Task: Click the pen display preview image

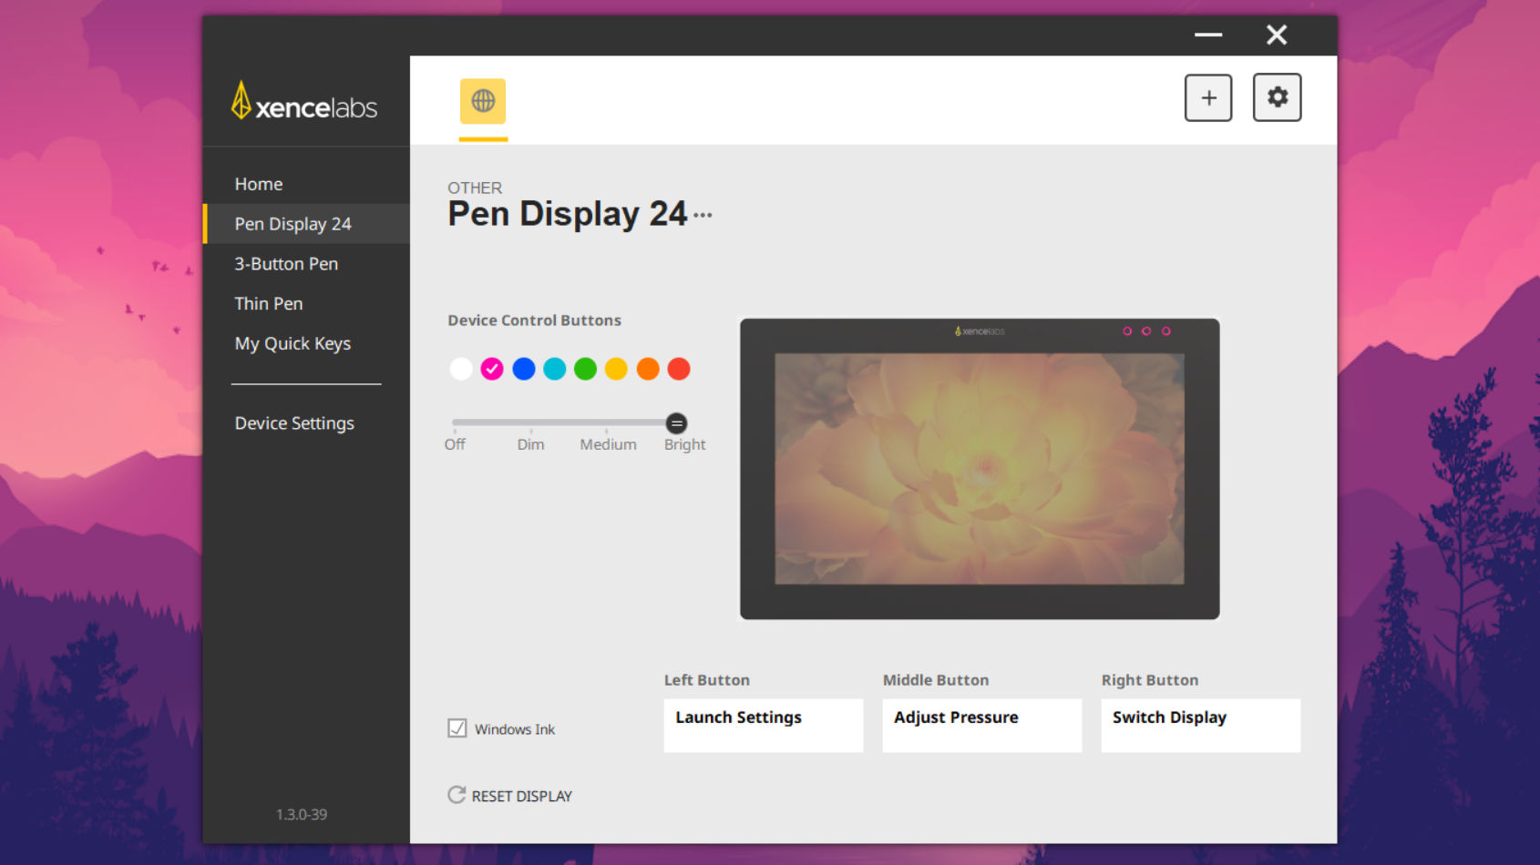Action: click(x=980, y=469)
